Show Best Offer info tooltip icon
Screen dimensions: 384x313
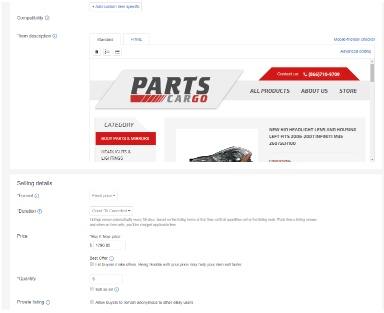click(111, 258)
